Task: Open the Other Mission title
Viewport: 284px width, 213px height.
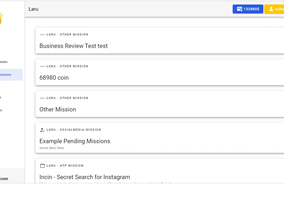Action: pos(58,109)
